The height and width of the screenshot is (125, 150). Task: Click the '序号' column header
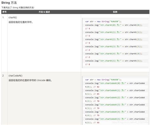(4, 12)
